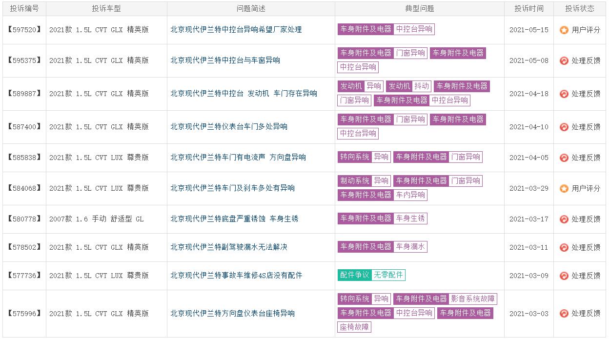This screenshot has height=339, width=610.
Task: Click the date 2021-04-18
Action: [x=529, y=94]
